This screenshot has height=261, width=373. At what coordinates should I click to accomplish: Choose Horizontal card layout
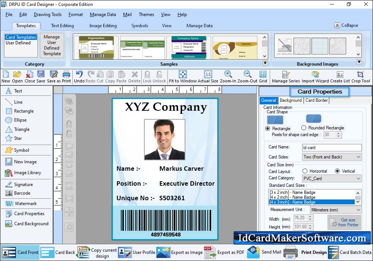(x=305, y=171)
